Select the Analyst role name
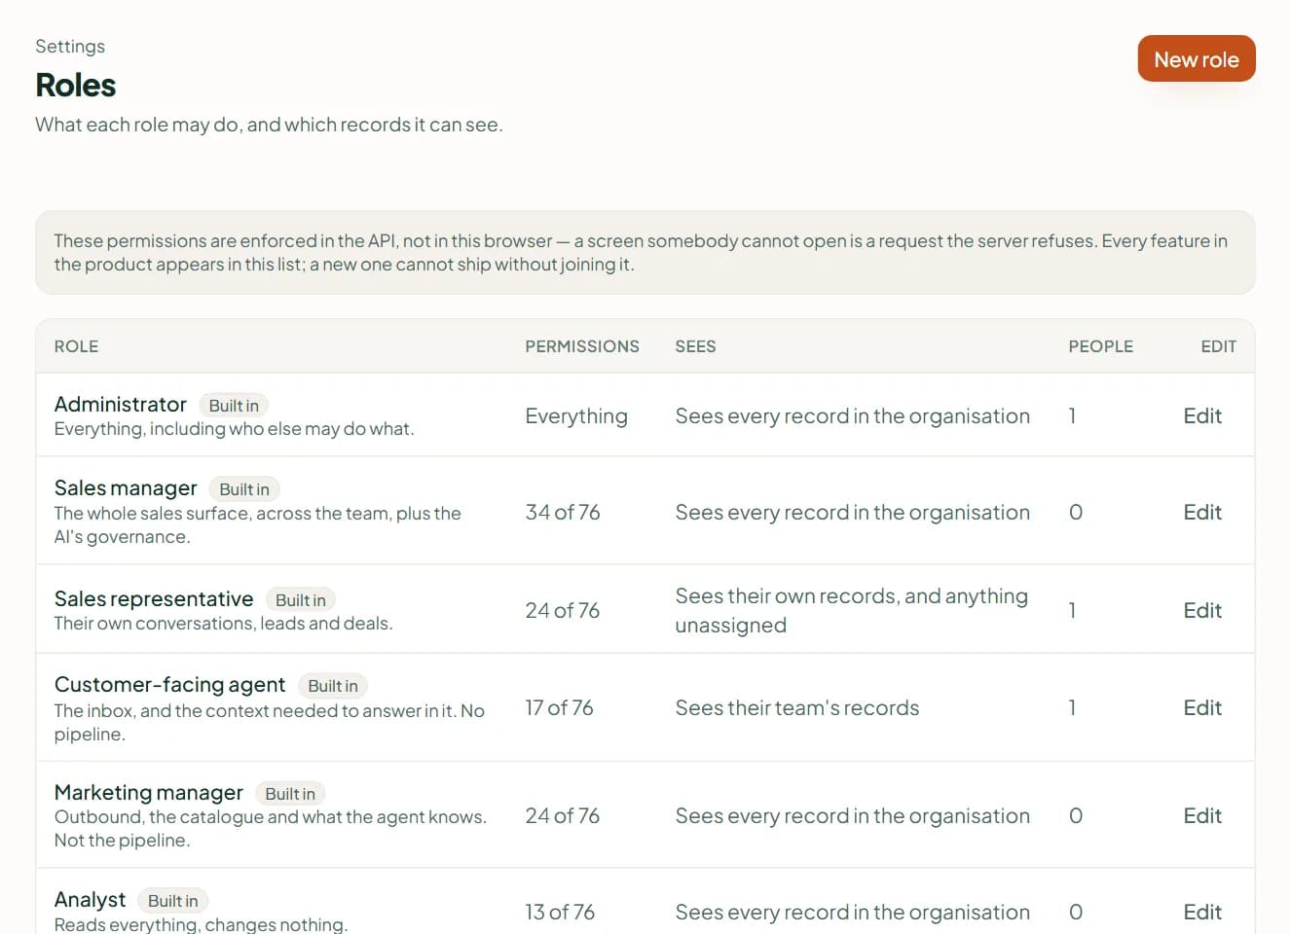Screen dimensions: 1291x934 point(90,899)
